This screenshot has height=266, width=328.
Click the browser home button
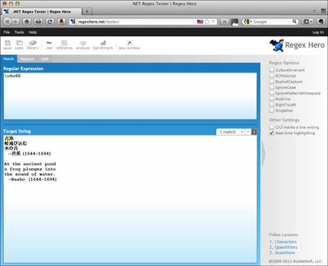click(27, 22)
